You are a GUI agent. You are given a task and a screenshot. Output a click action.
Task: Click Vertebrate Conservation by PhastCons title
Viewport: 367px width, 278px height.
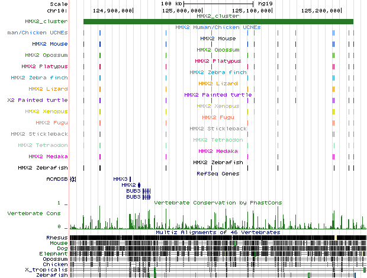click(218, 203)
